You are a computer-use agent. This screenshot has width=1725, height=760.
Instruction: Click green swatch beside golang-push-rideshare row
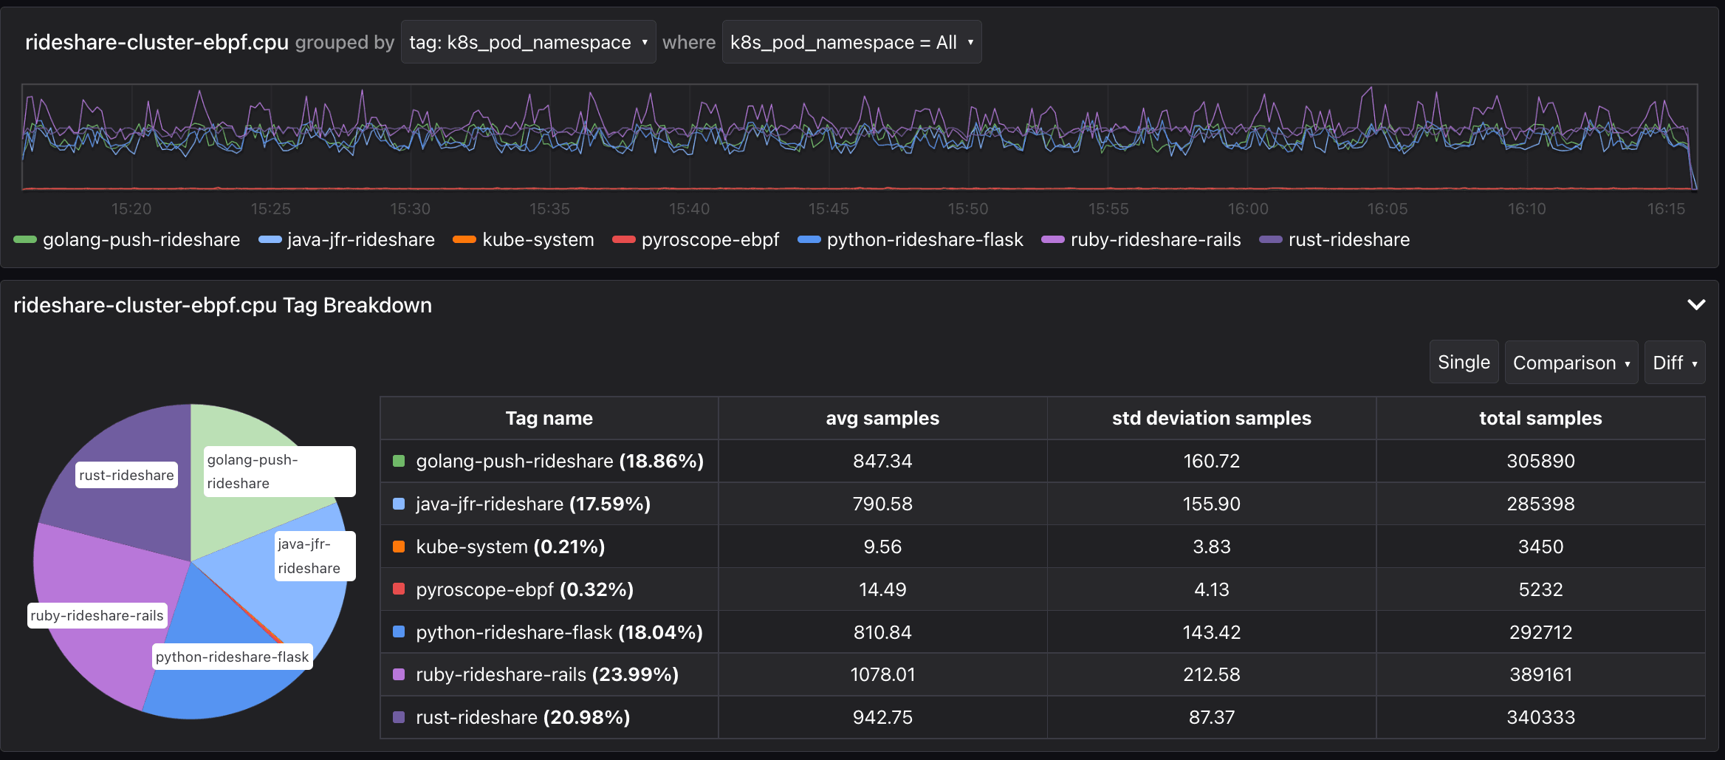click(x=399, y=461)
